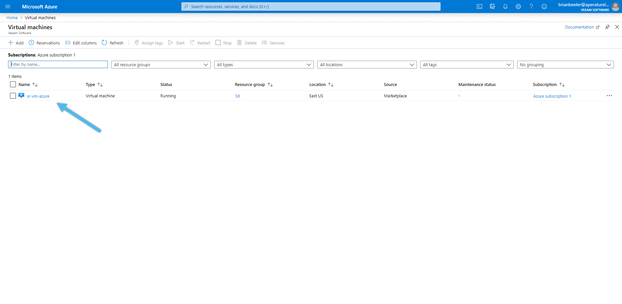622x304 pixels.
Task: Sort by the Resource group column arrows
Action: click(270, 85)
